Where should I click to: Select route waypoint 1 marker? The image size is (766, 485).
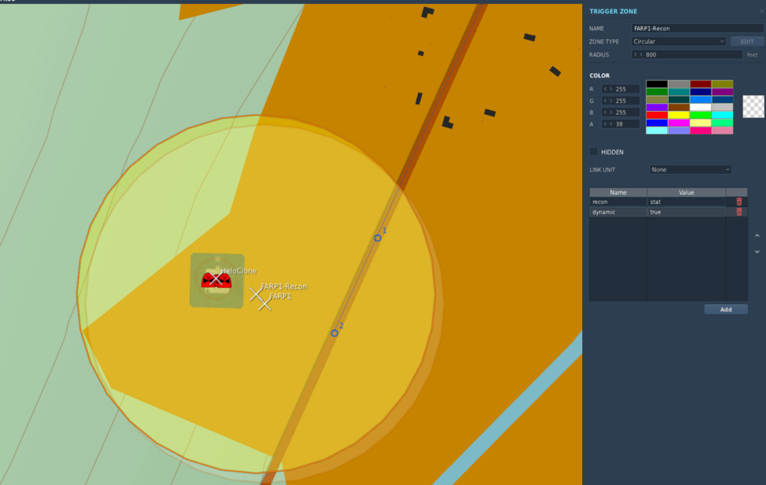[x=378, y=238]
